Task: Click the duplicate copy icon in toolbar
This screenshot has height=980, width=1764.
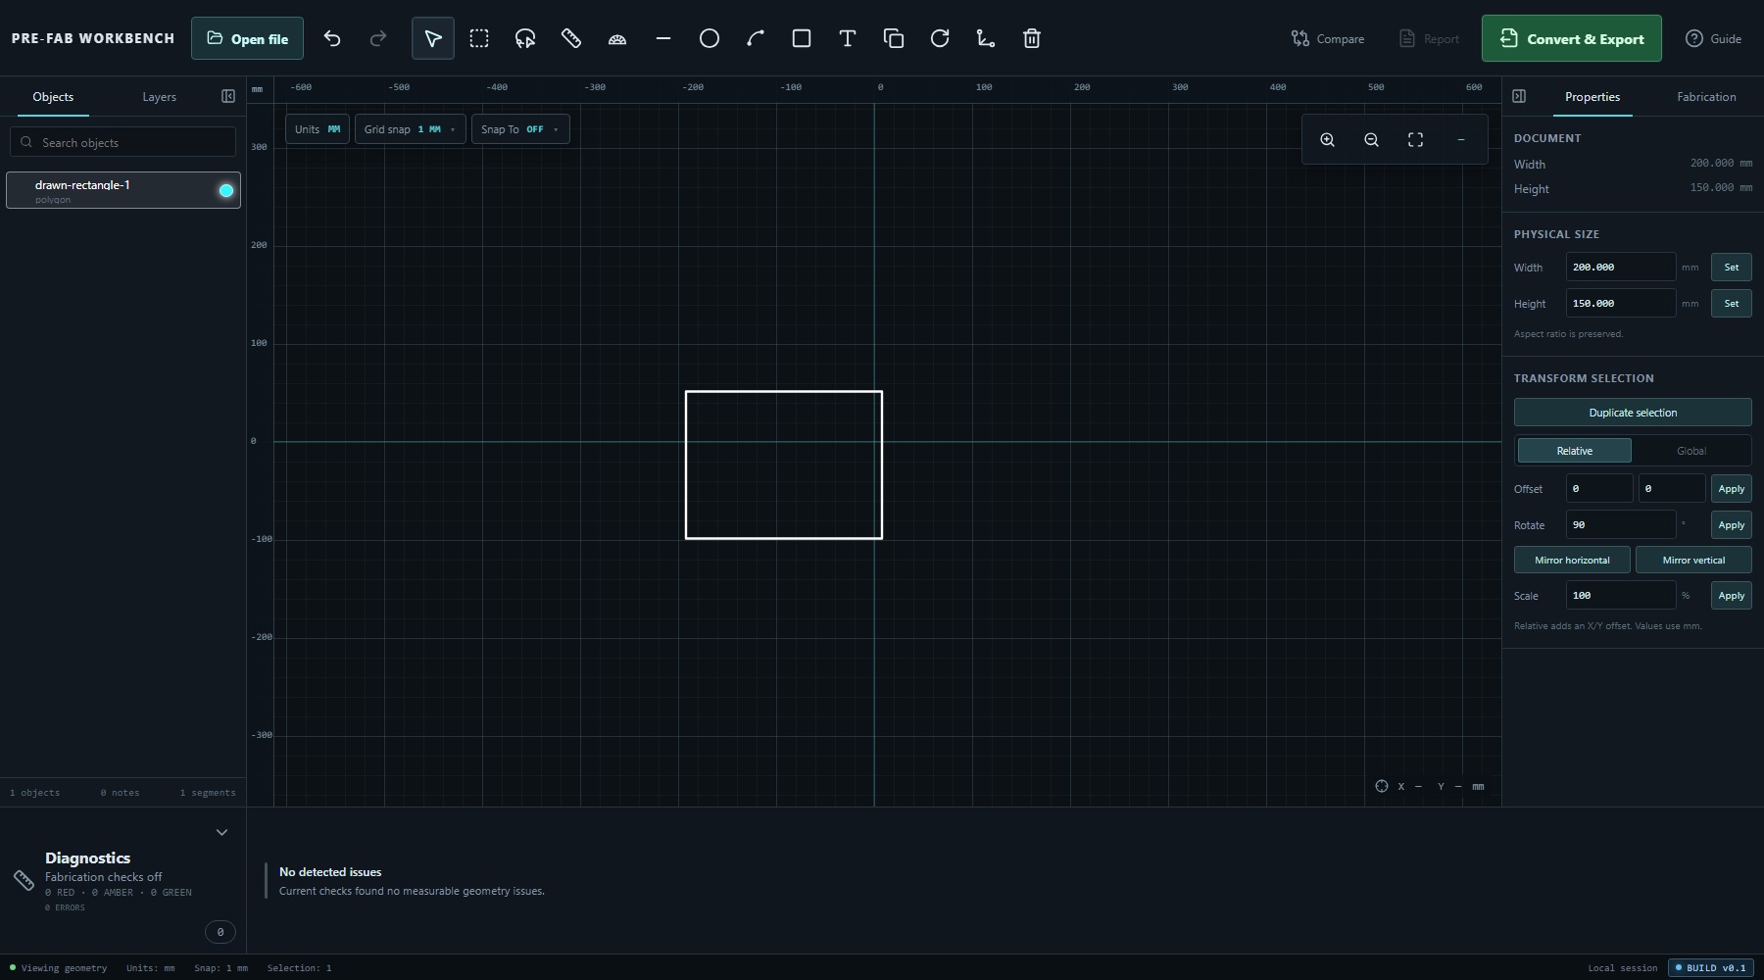Action: point(894,39)
